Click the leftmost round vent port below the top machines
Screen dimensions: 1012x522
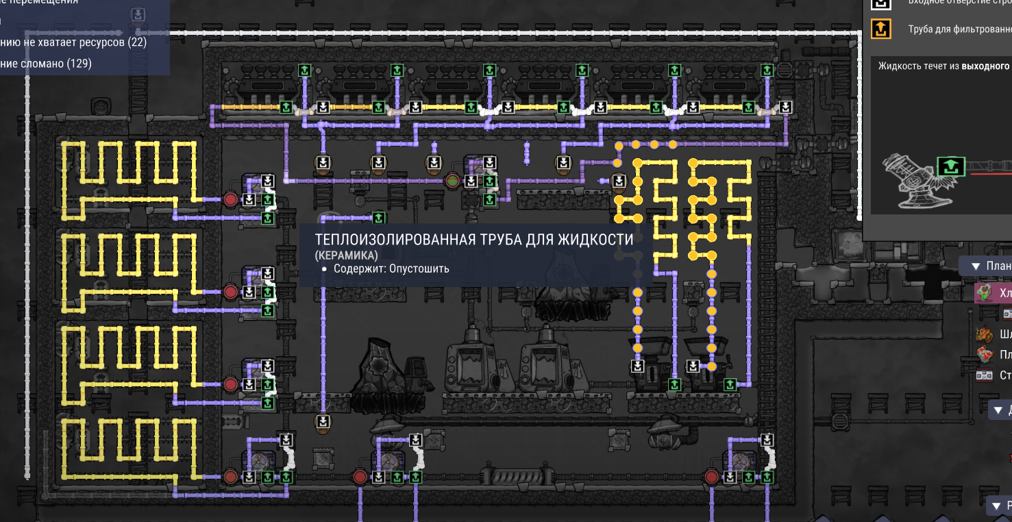point(323,162)
